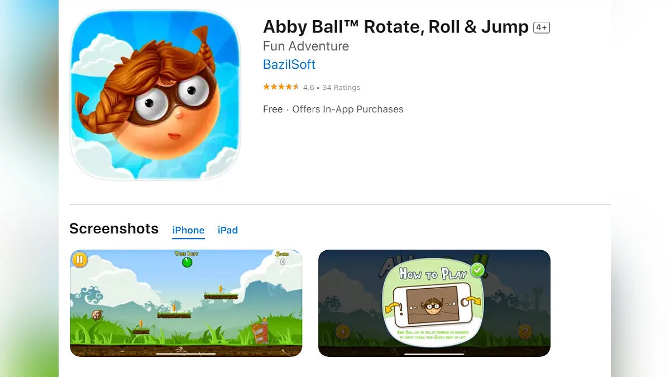Screen dimensions: 670x377
Task: Switch to the iPad screenshots tab
Action: pos(228,230)
